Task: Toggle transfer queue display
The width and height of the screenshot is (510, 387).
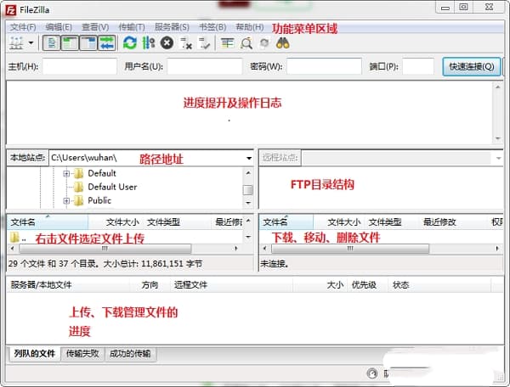Action: pos(107,43)
